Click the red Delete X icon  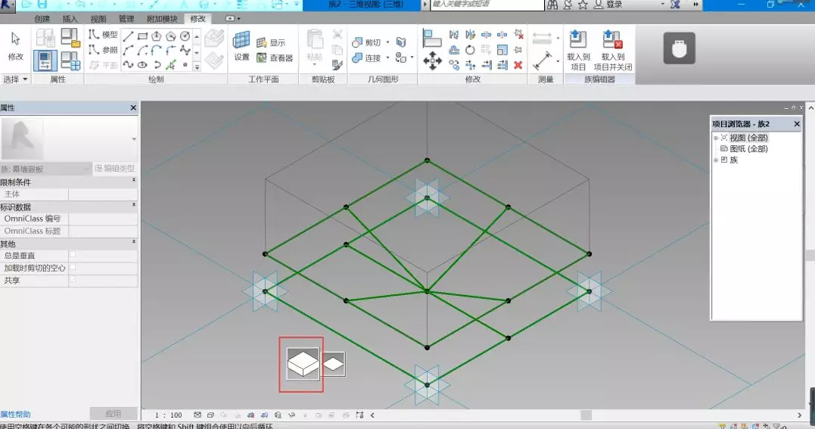pos(518,65)
